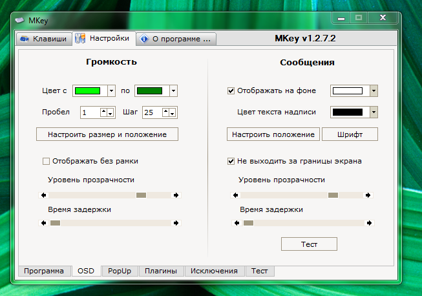The image size is (422, 296).
Task: Click left arrow of Сообщения delay slider
Action: [237, 223]
